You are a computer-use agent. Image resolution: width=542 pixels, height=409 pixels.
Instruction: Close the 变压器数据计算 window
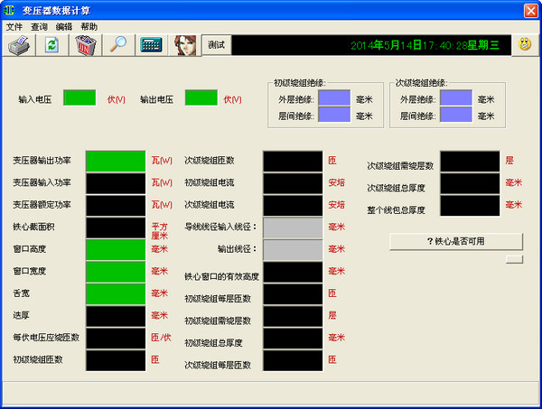click(x=530, y=10)
